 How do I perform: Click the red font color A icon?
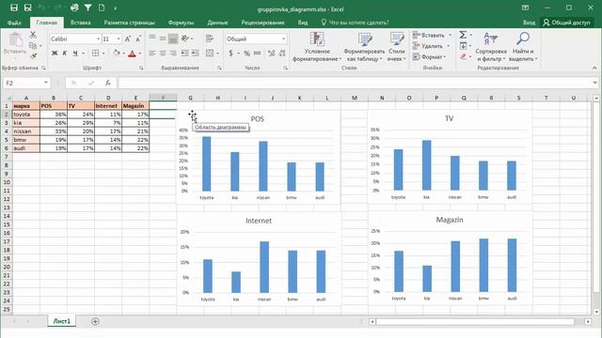[x=132, y=54]
